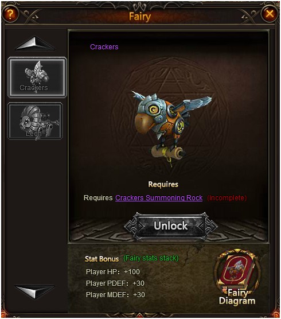Screen dimensions: 281x319
Task: Close the Fairy window
Action: point(270,14)
